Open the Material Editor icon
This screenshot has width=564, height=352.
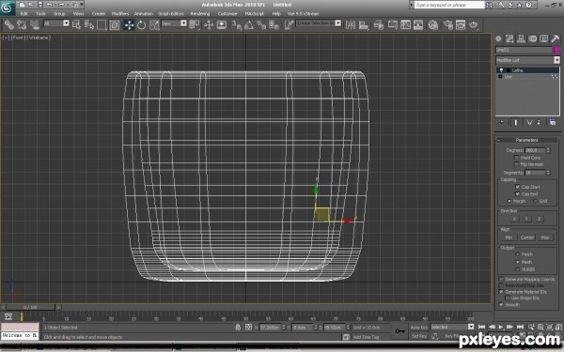coord(433,24)
